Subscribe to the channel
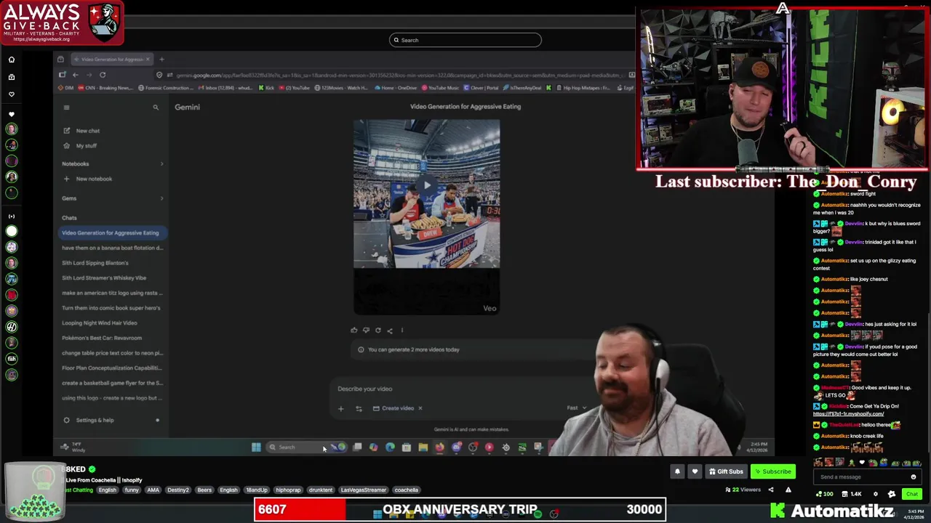Image resolution: width=931 pixels, height=523 pixels. click(772, 471)
